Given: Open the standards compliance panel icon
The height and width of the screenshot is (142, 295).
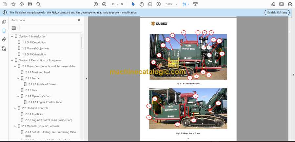Looking at the screenshot, I should (4, 49).
